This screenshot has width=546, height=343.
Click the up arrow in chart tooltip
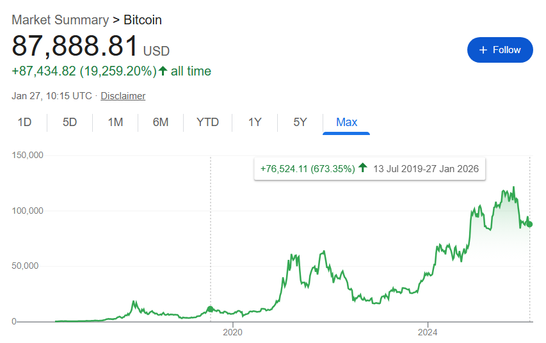(x=363, y=168)
